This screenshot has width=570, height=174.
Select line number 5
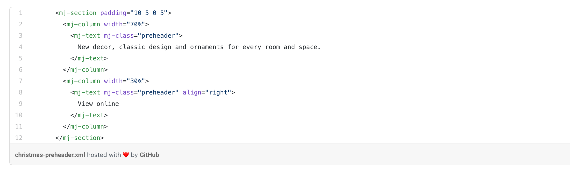click(x=21, y=58)
